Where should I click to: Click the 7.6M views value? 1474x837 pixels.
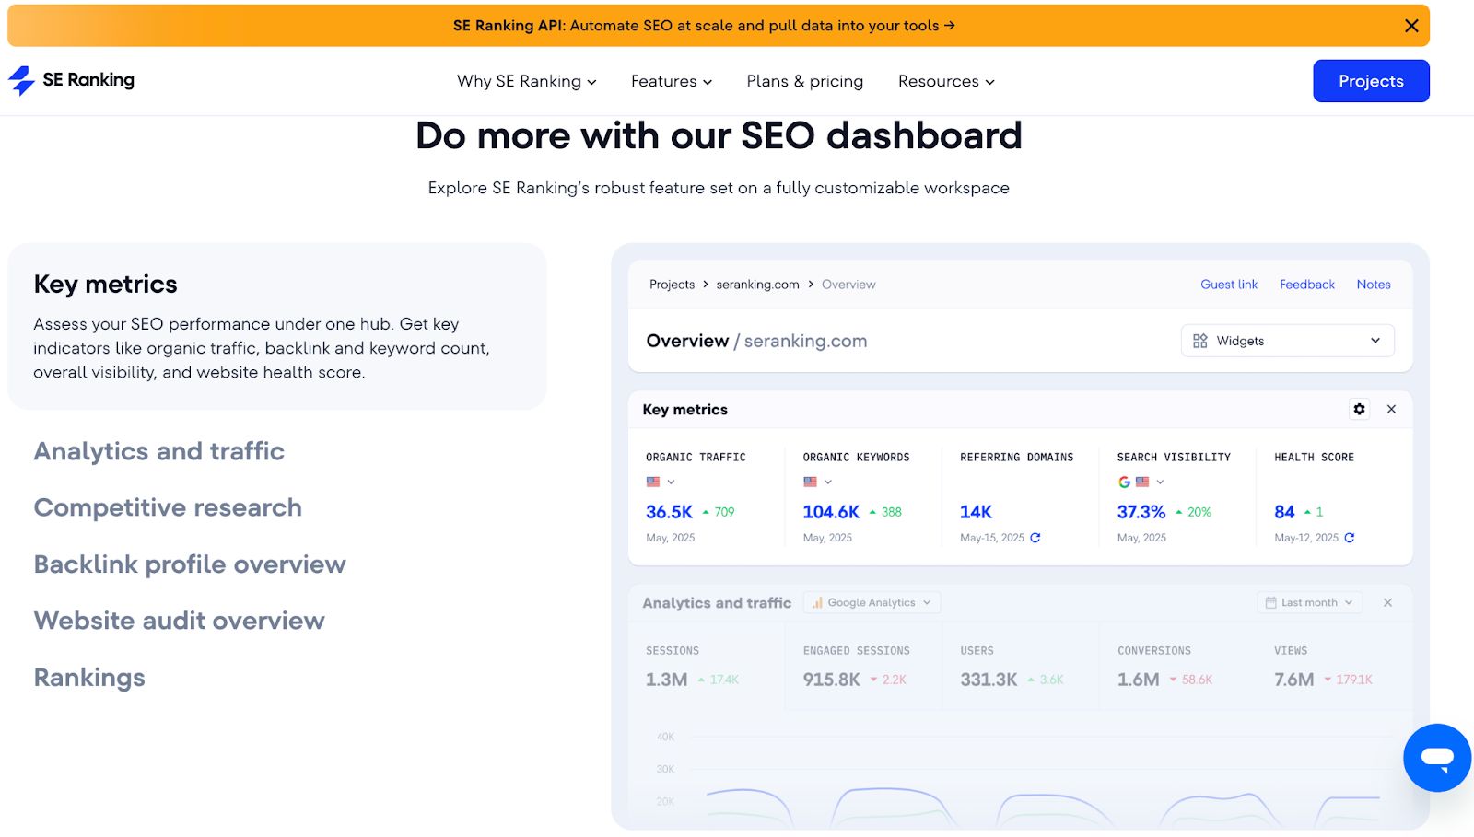[1293, 680]
